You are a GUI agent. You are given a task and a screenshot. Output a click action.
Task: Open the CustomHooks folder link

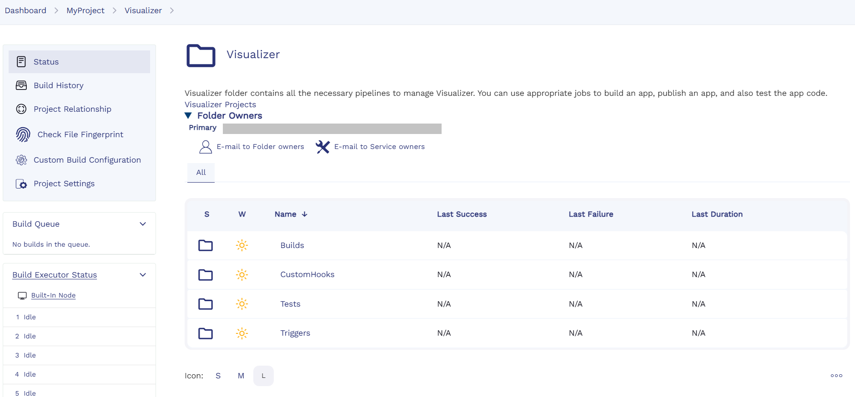[307, 274]
